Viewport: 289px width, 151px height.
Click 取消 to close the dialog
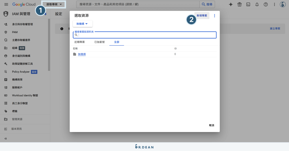point(212,125)
